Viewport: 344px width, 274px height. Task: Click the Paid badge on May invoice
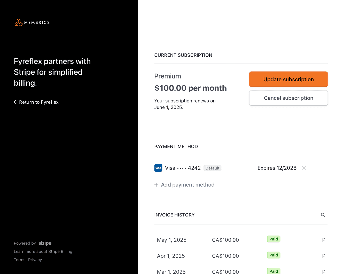[x=273, y=239]
